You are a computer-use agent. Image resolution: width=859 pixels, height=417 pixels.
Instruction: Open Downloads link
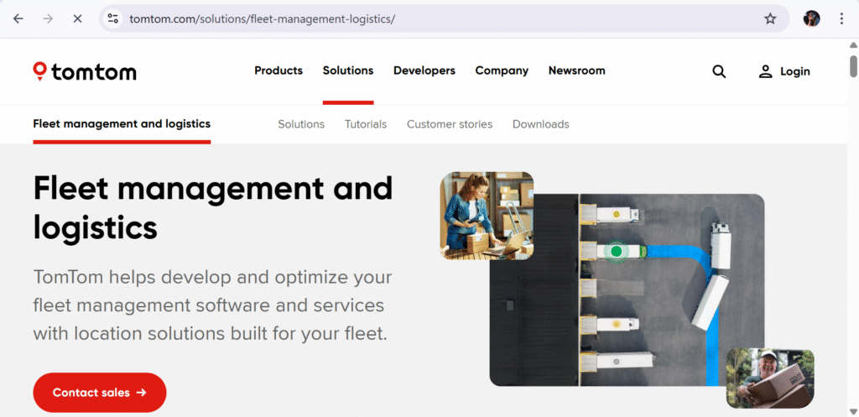point(541,124)
